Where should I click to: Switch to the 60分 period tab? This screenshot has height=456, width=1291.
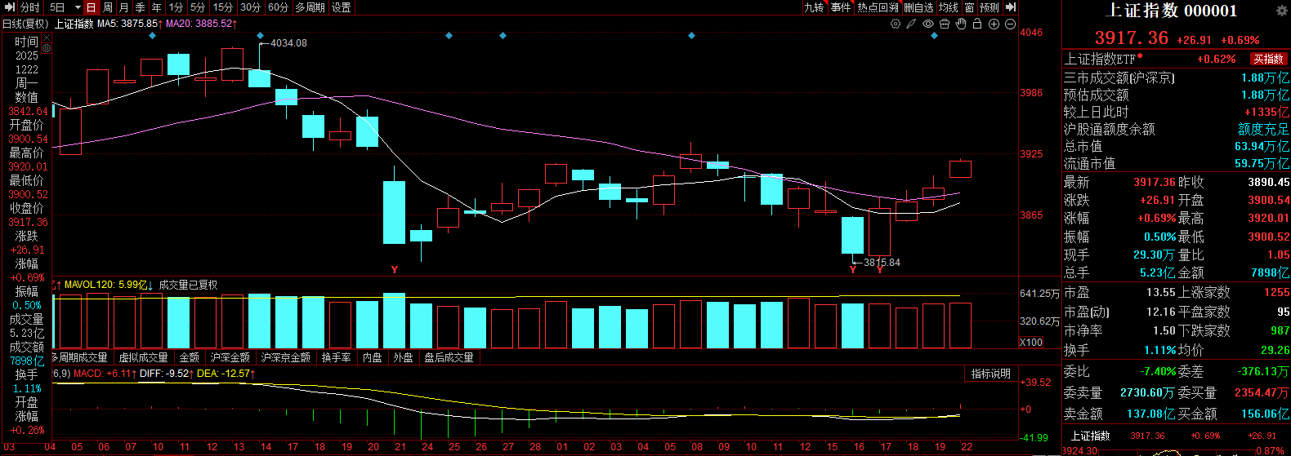click(x=278, y=7)
